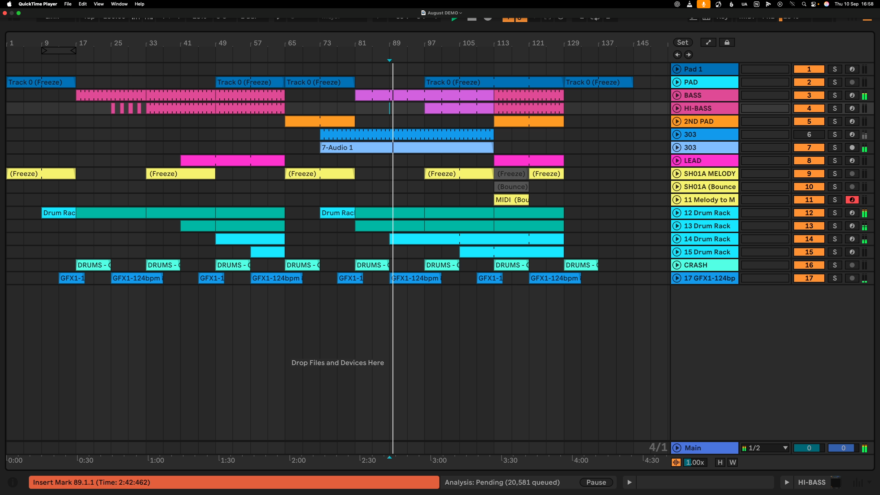Screen dimensions: 880x495
Task: Disarm the 11 Melody to M track
Action: tap(852, 200)
